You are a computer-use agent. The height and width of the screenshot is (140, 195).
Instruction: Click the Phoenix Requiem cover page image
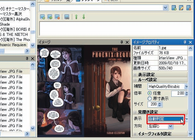coord(107,91)
